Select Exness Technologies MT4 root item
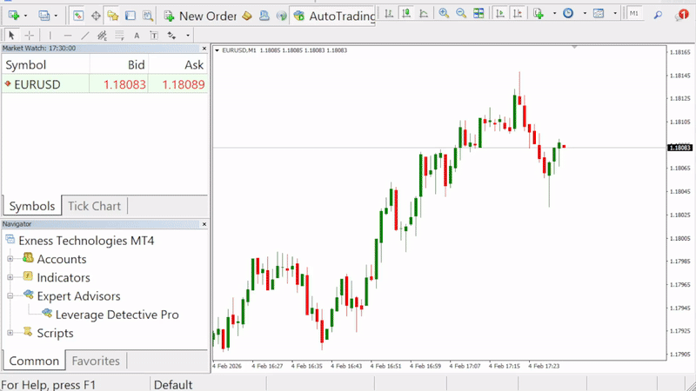 click(x=86, y=241)
